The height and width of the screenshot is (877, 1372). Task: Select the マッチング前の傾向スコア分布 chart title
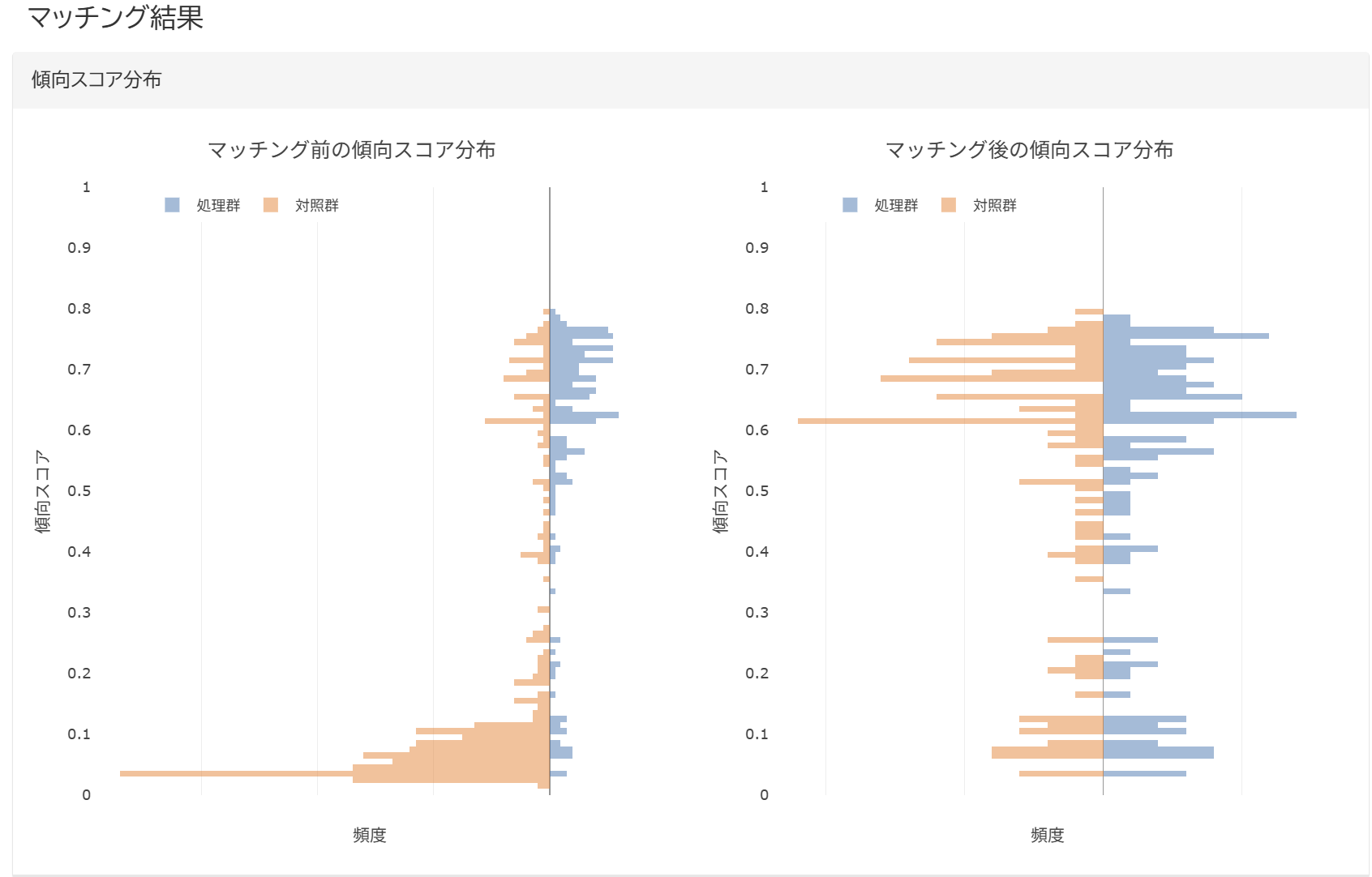point(351,150)
